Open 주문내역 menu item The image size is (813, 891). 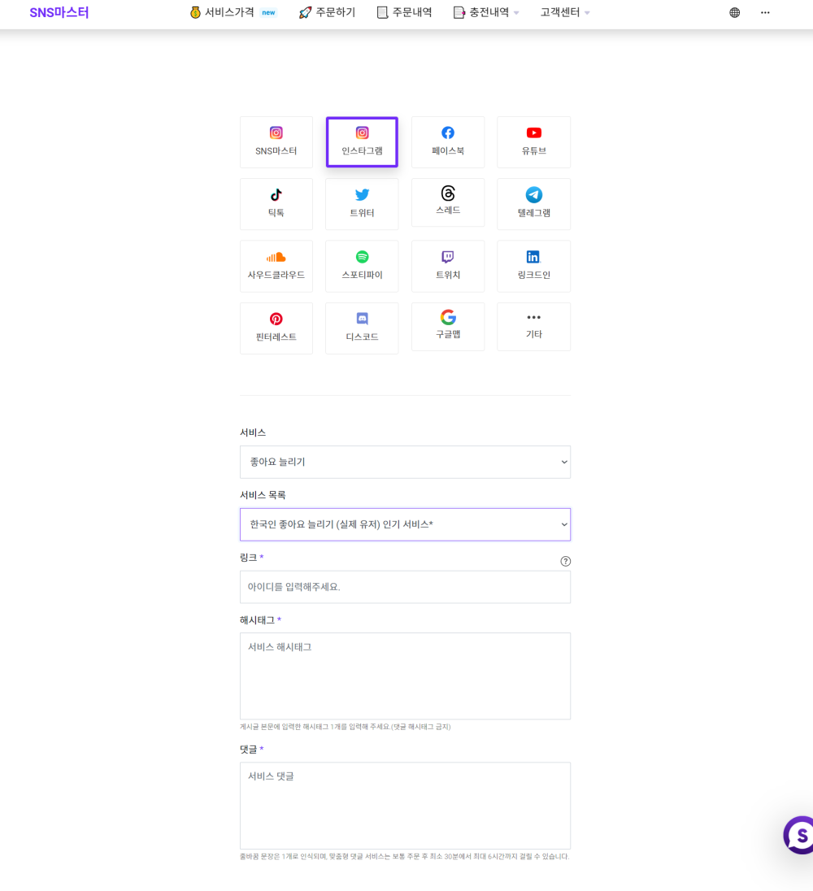point(405,12)
